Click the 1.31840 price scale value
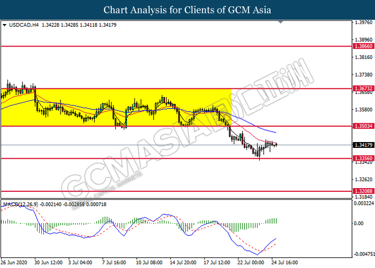This screenshot has width=375, height=268. (x=364, y=197)
